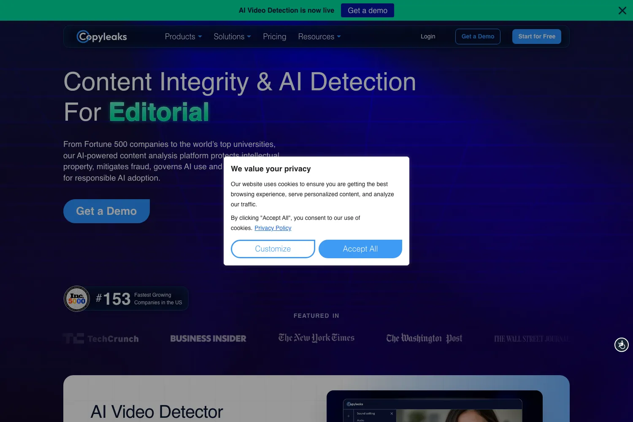Open the Privacy Policy link
The image size is (633, 422).
273,228
